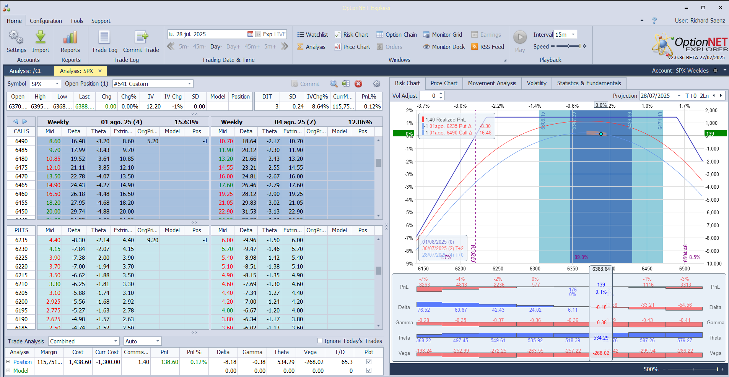Enable Ignore Today's Trades checkbox
The width and height of the screenshot is (729, 377).
tap(320, 341)
